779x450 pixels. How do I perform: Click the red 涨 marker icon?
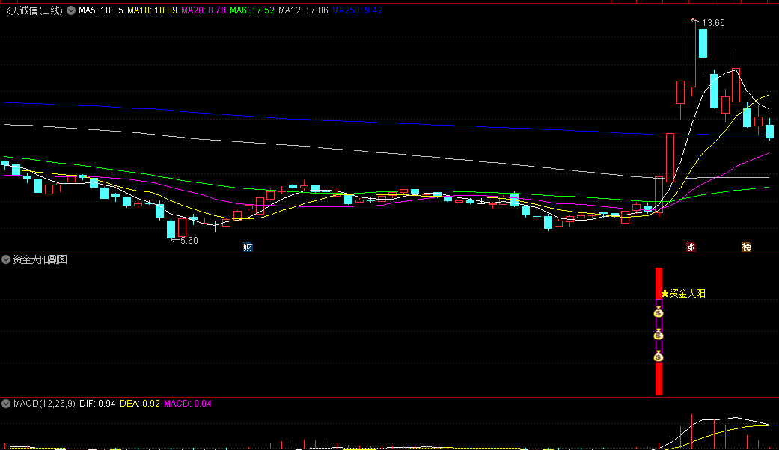click(691, 247)
